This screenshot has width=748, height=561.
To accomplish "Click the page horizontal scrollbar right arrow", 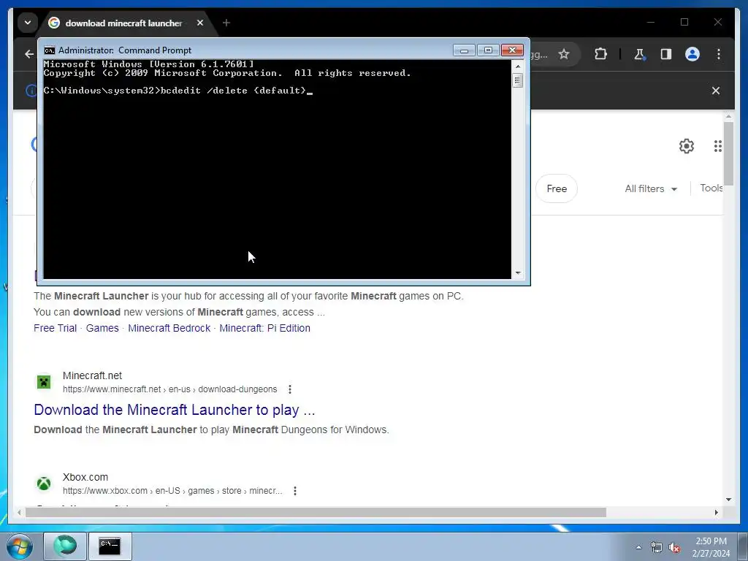I will tap(716, 512).
